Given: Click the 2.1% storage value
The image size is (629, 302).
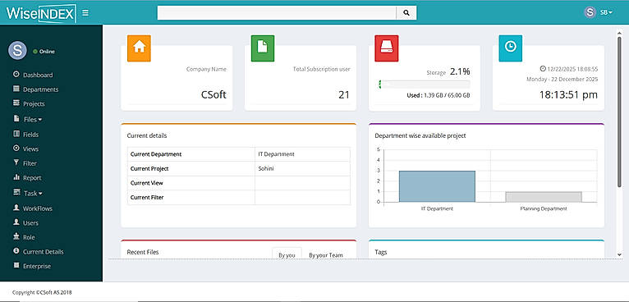Looking at the screenshot, I should click(460, 71).
